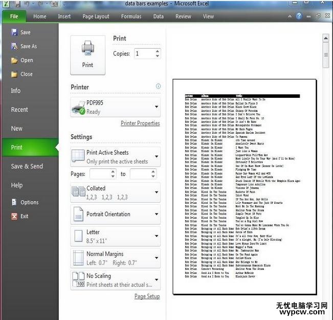Click the Save floppy disk icon
This screenshot has height=320, width=333.
pos(14,32)
